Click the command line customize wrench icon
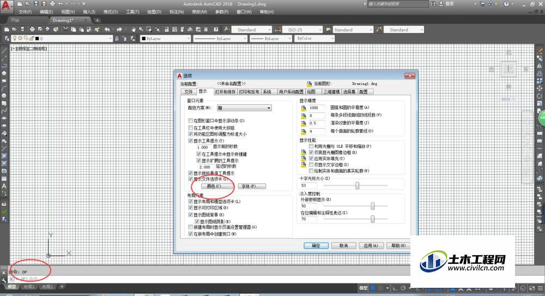 (x=4, y=280)
